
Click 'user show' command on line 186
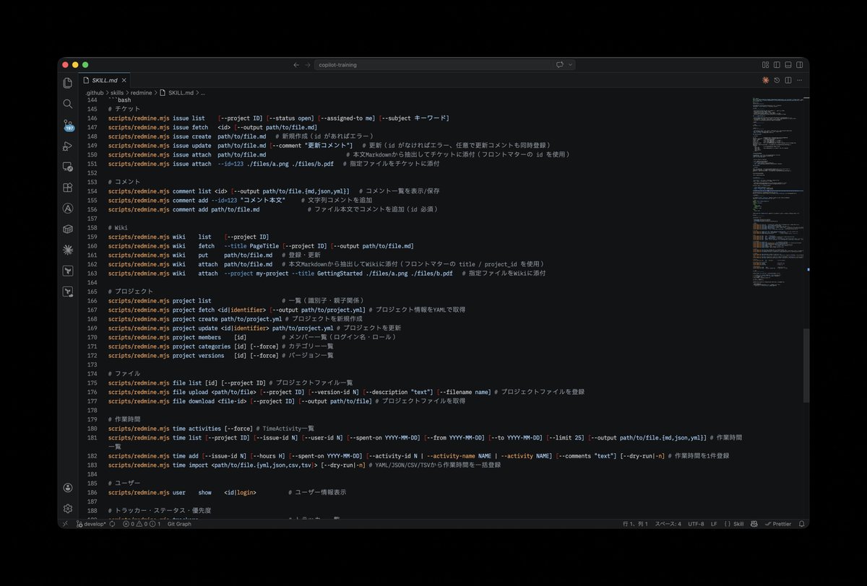pyautogui.click(x=192, y=492)
